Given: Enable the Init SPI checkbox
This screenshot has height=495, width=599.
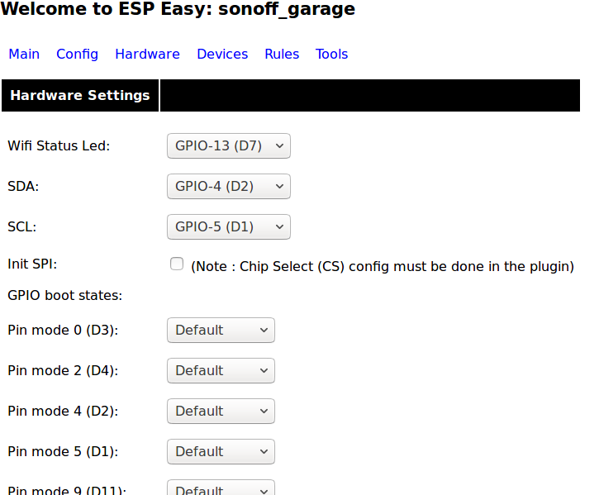Looking at the screenshot, I should [x=177, y=264].
